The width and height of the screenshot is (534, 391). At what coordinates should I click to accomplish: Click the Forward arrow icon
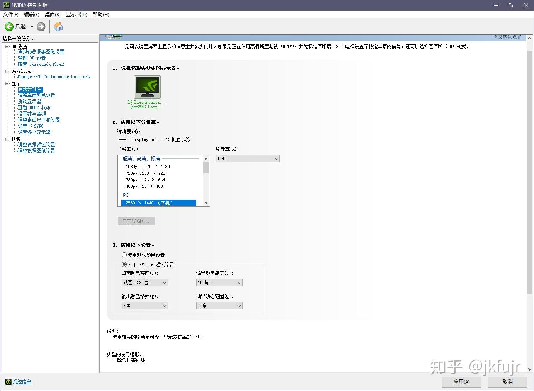[x=41, y=27]
